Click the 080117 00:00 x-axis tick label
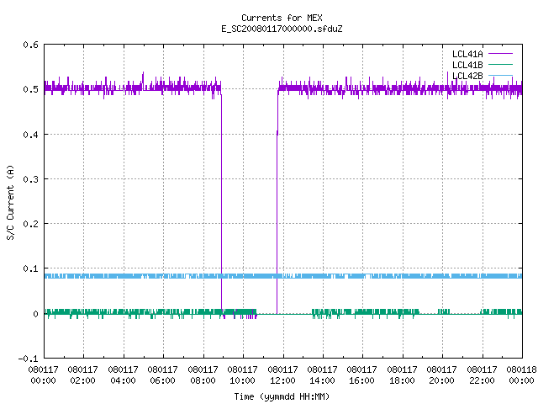538x404 pixels. (x=43, y=375)
